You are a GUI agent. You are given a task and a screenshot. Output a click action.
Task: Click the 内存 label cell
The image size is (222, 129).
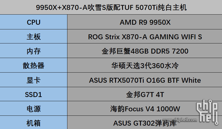pyautogui.click(x=34, y=51)
